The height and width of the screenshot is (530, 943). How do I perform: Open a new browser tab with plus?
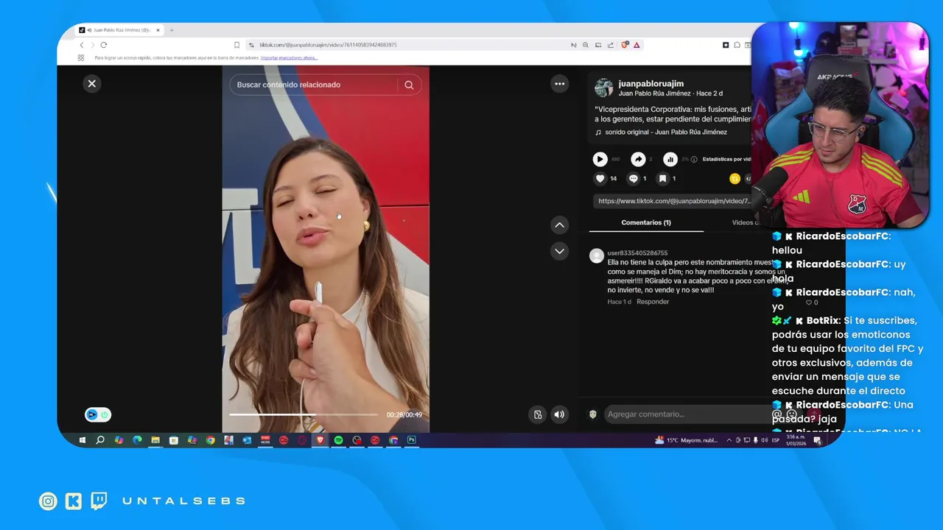(x=172, y=30)
